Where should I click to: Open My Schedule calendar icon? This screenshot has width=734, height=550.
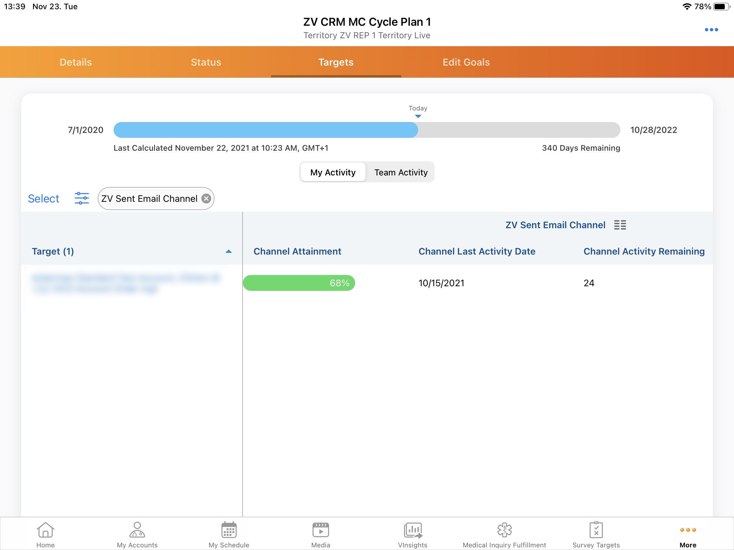pyautogui.click(x=229, y=530)
